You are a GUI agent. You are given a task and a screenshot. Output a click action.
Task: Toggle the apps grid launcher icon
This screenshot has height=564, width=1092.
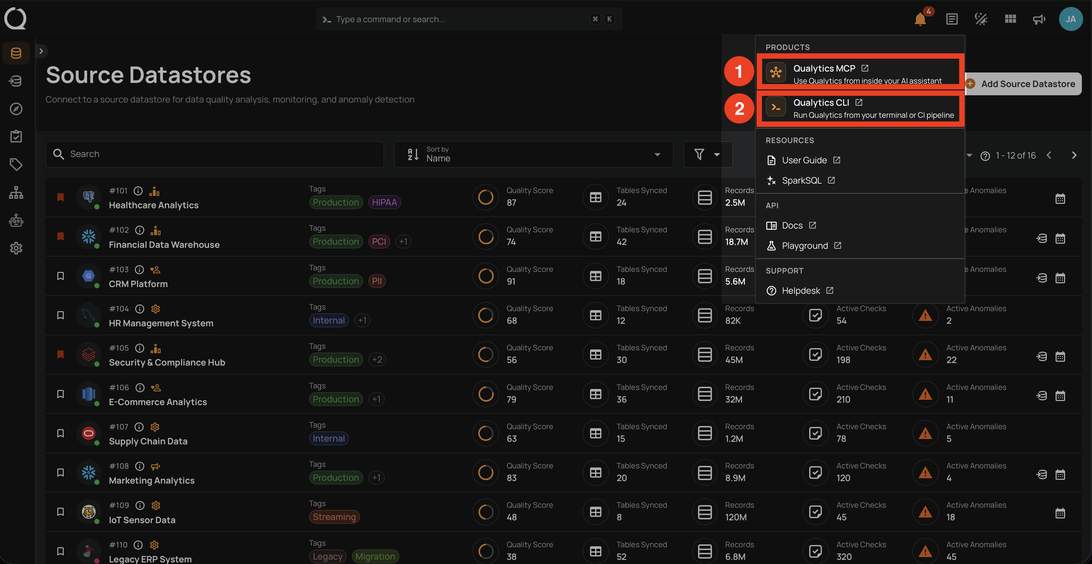click(x=1010, y=19)
